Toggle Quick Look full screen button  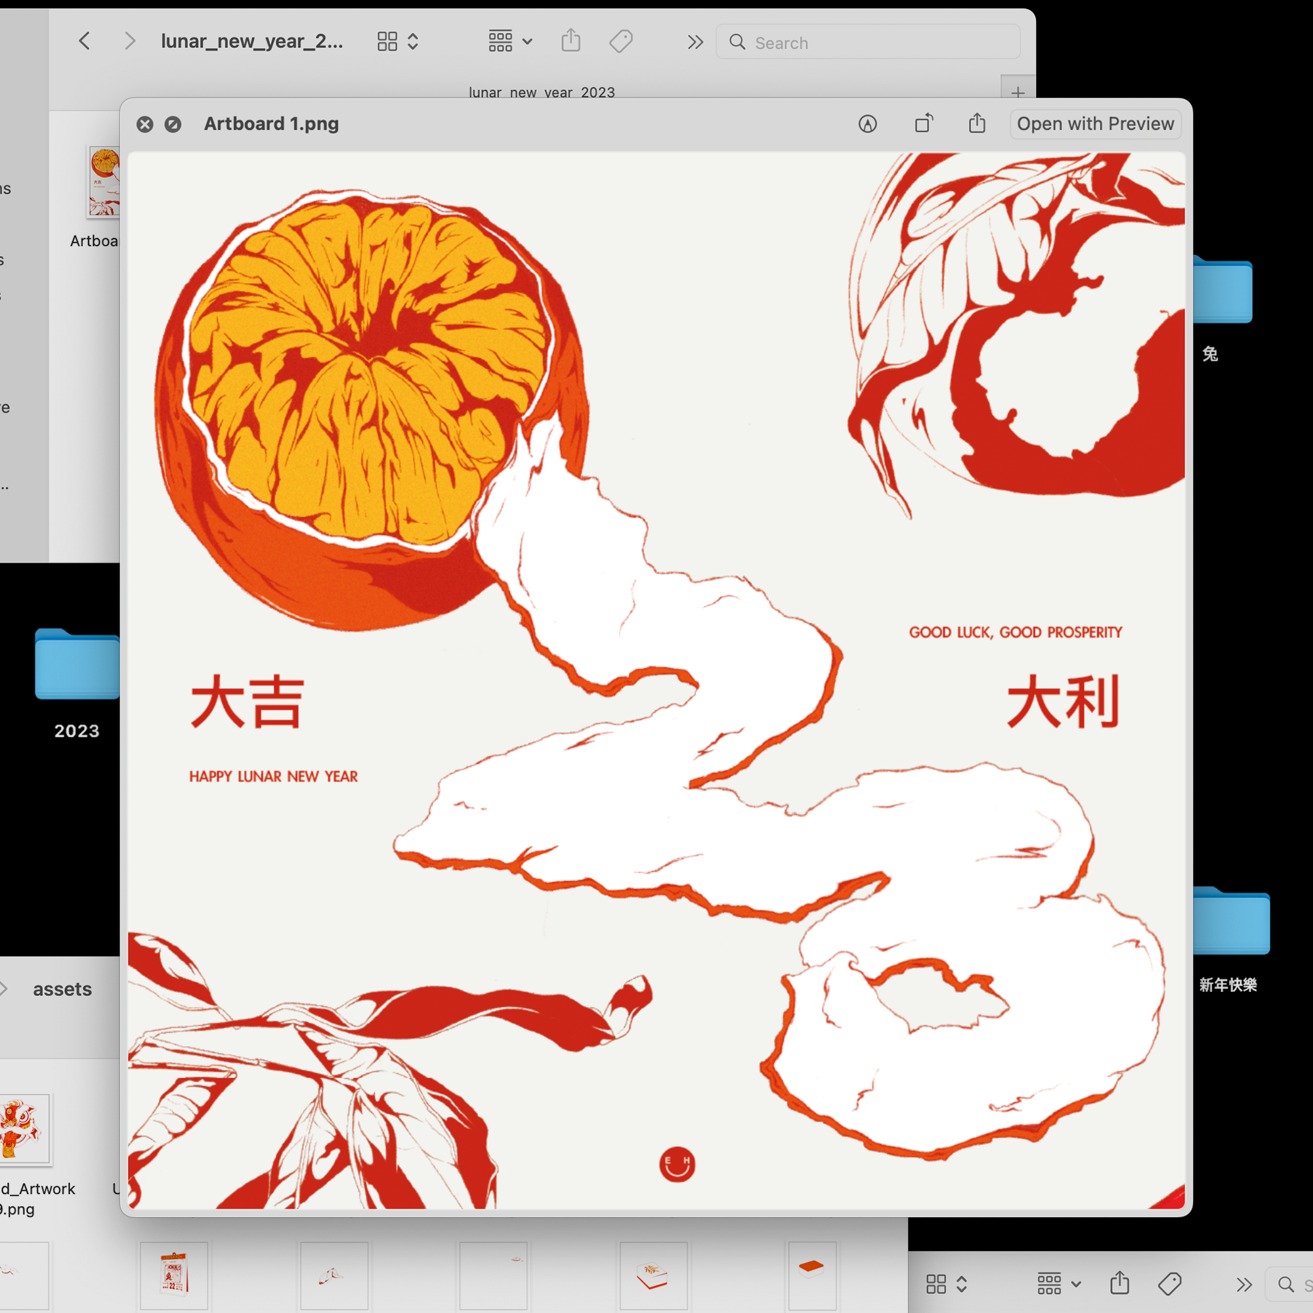(x=173, y=124)
